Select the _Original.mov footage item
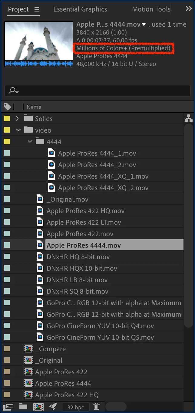 click(68, 199)
